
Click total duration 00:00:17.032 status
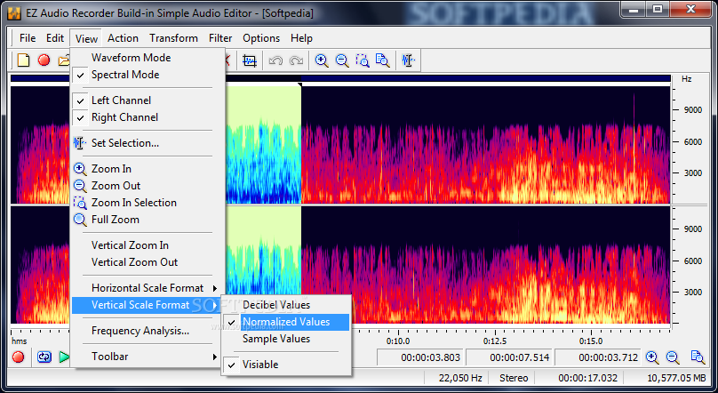click(587, 378)
